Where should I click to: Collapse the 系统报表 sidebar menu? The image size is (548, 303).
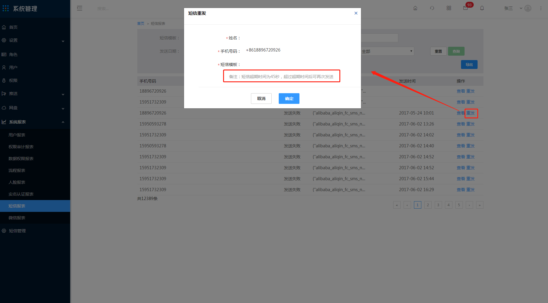pyautogui.click(x=35, y=122)
